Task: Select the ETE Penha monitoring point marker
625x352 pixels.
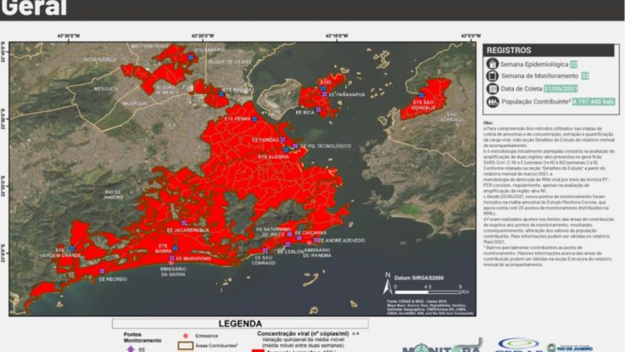Action: [255, 119]
